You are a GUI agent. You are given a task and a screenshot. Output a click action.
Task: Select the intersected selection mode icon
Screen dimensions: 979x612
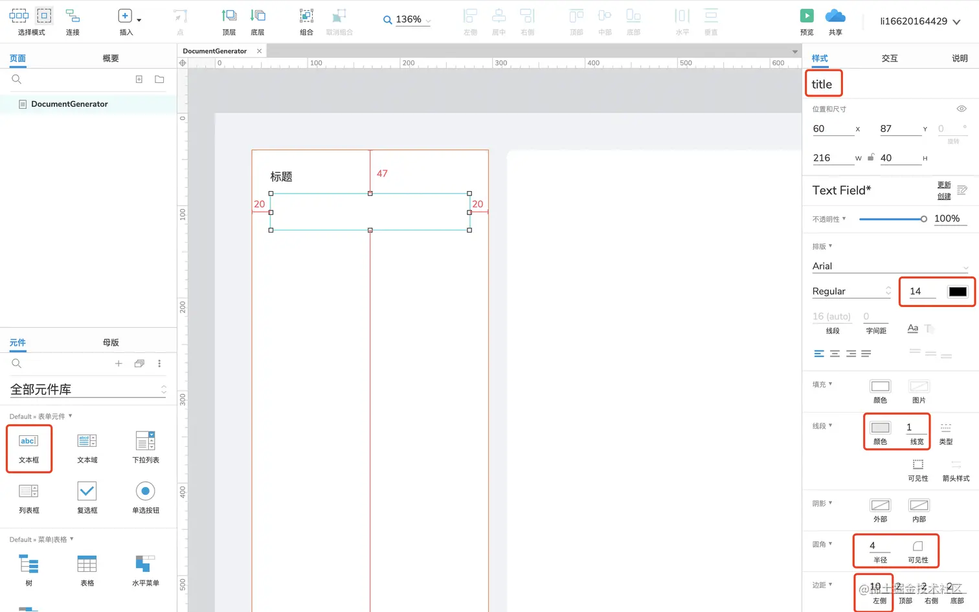pyautogui.click(x=19, y=15)
